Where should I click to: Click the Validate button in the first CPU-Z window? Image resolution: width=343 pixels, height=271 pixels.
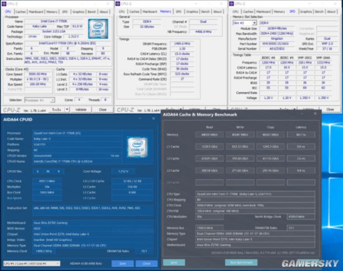coord(80,110)
